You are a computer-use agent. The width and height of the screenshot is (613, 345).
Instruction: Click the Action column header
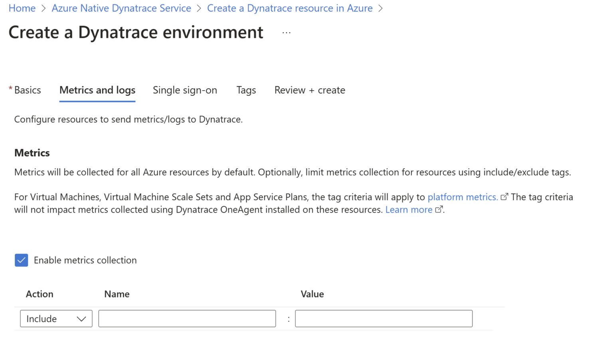click(40, 294)
